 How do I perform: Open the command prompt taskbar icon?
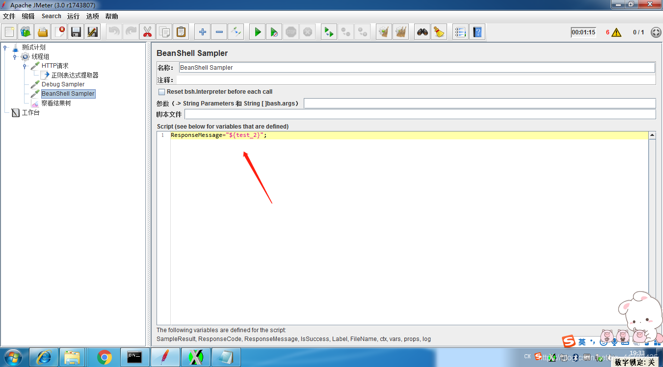[134, 358]
